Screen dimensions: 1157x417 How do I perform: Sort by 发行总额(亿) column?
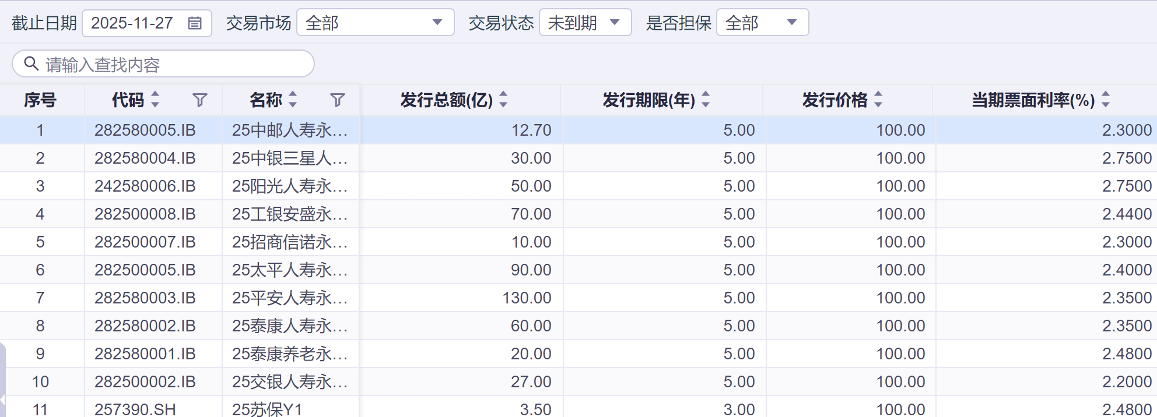(503, 100)
